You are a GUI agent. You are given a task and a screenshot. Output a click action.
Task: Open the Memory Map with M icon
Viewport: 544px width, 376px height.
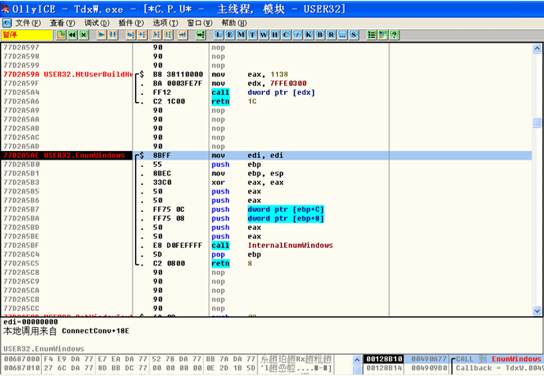pos(241,35)
